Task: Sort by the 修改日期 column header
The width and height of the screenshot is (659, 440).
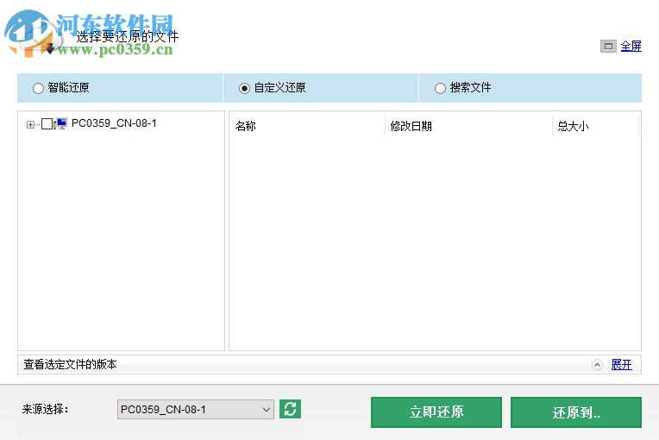Action: [x=468, y=126]
